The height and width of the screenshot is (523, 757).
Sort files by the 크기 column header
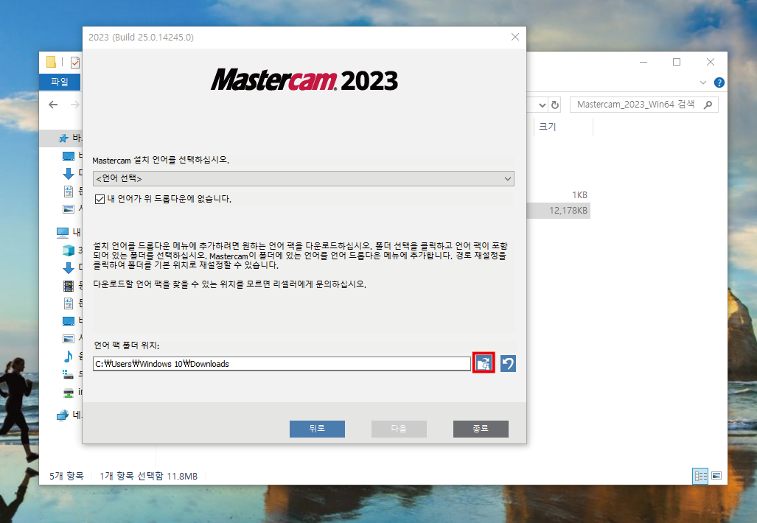pos(547,127)
